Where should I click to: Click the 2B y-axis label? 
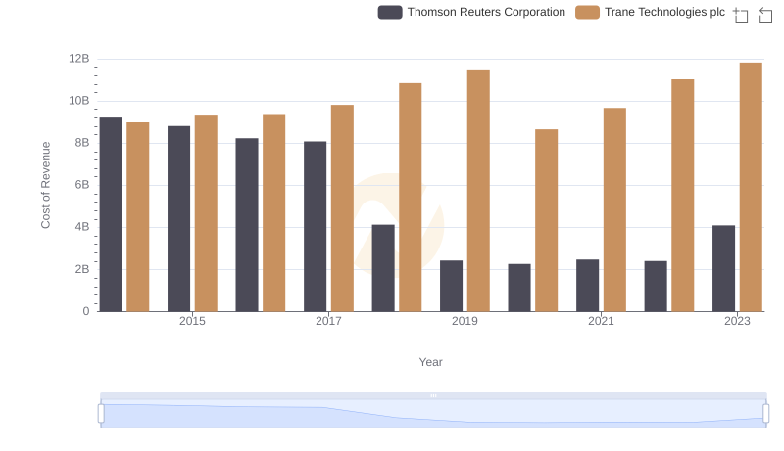[82, 269]
